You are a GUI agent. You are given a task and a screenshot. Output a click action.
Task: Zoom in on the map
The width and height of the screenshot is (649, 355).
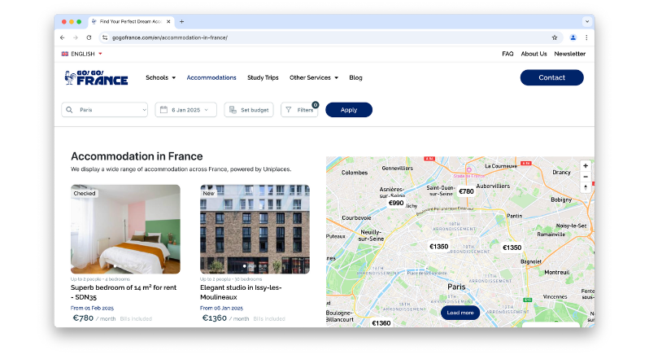point(585,165)
